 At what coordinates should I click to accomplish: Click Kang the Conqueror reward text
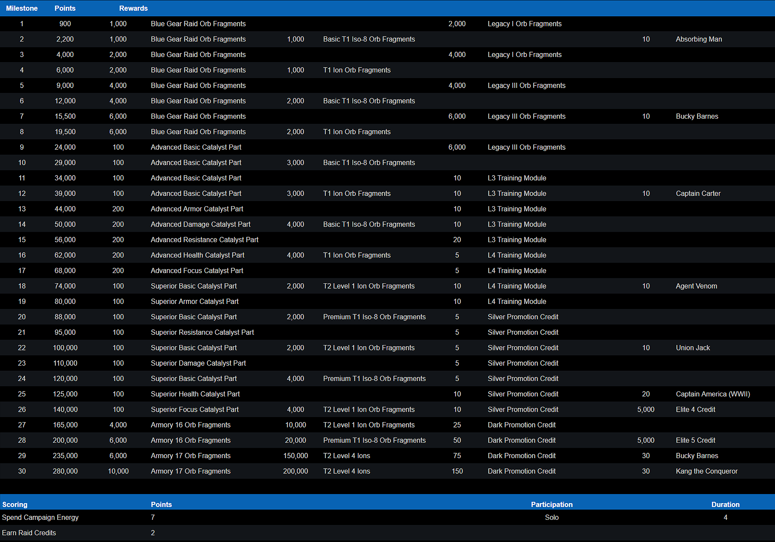pyautogui.click(x=706, y=471)
